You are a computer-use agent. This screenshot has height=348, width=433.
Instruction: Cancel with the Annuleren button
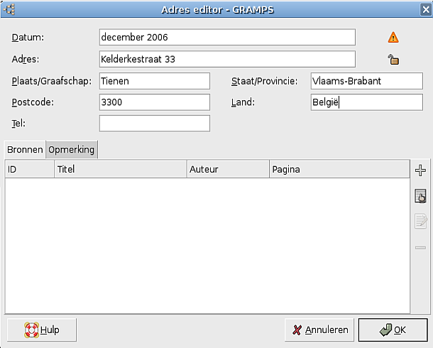[x=319, y=330]
